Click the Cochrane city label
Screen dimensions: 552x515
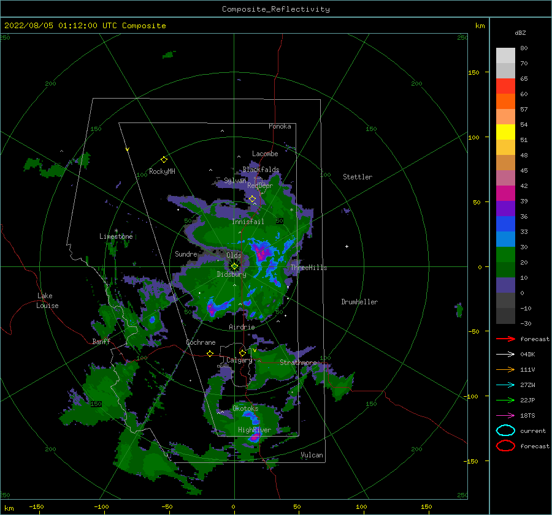pos(201,342)
